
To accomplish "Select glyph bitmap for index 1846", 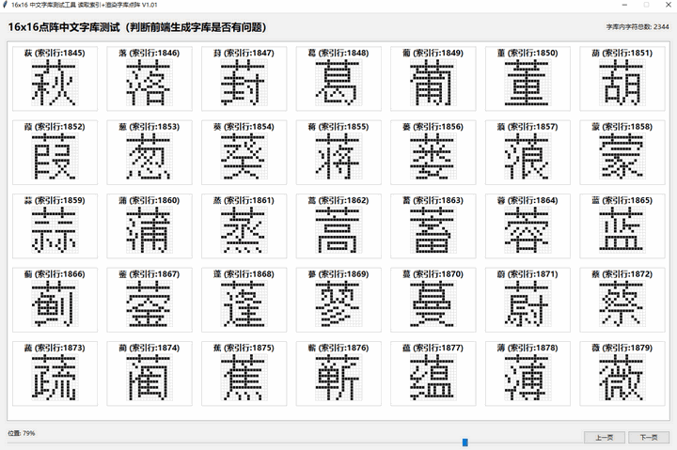I will pyautogui.click(x=149, y=84).
